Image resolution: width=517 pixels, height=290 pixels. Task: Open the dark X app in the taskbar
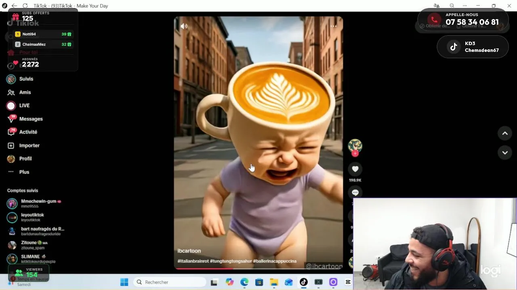pyautogui.click(x=319, y=282)
